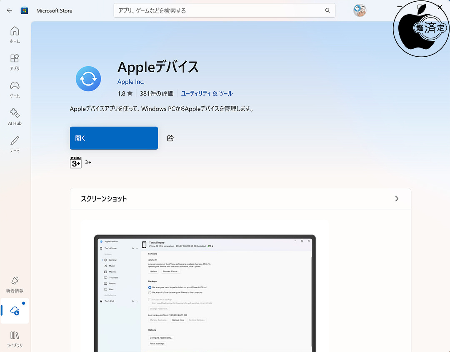Screen dimensions: 450x352
Task: Open the Apps section in sidebar
Action: click(x=15, y=62)
